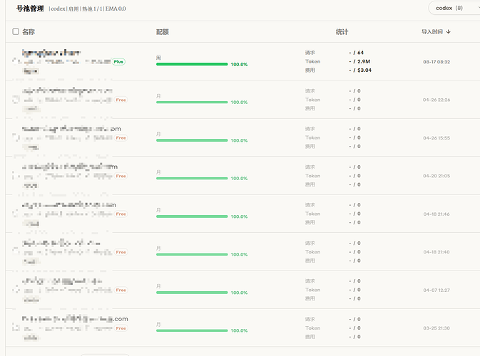Screen dimensions: 480x356
Task: Click the import time 03-25 21:30
Action: pyautogui.click(x=436, y=328)
